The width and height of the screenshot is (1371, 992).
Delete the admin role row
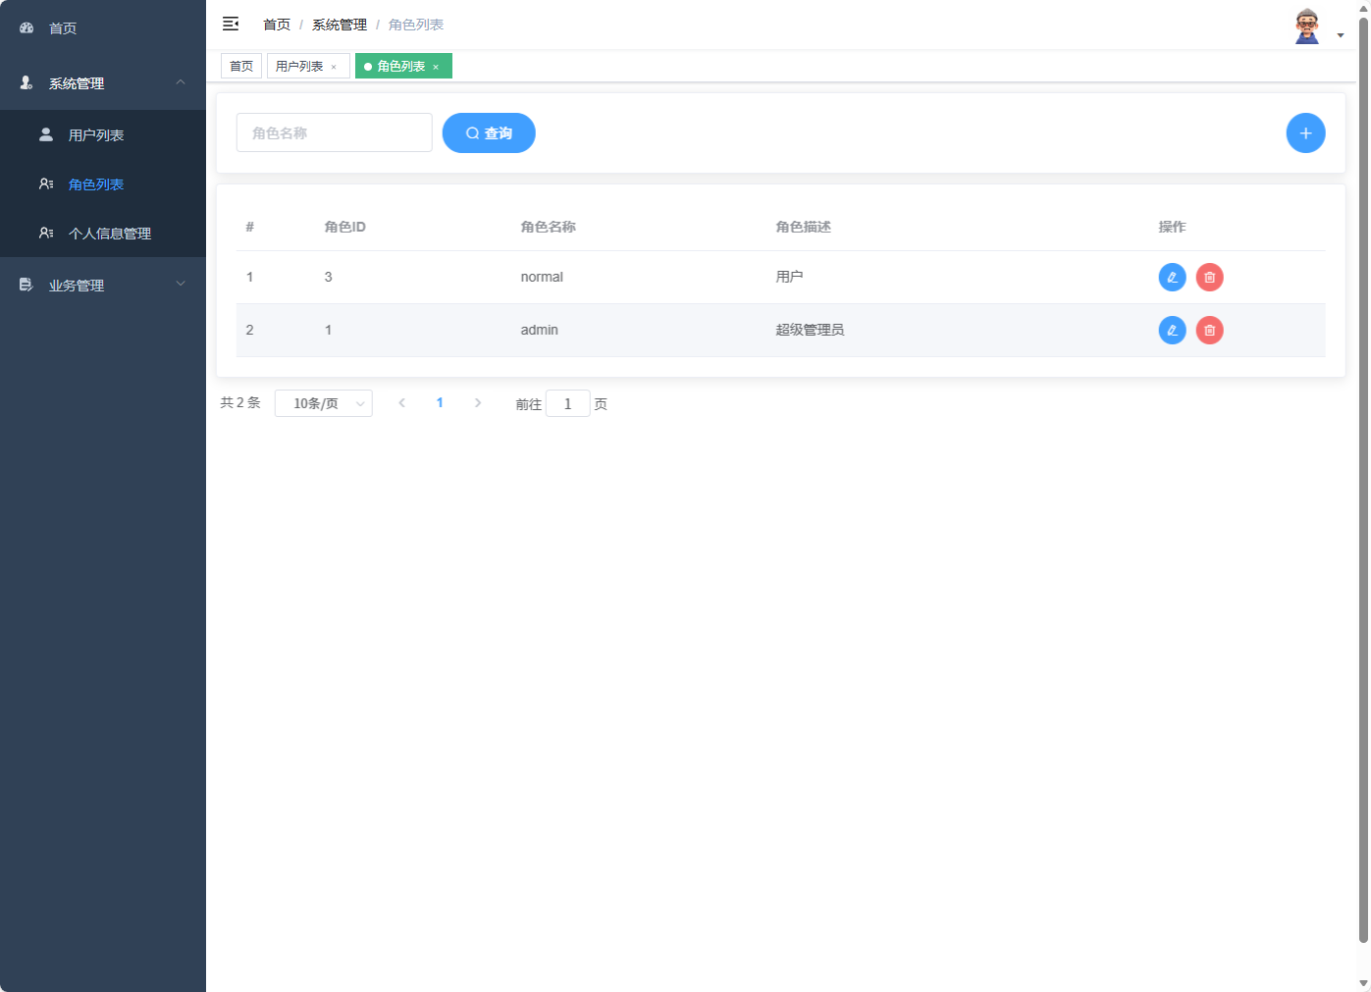pos(1209,331)
